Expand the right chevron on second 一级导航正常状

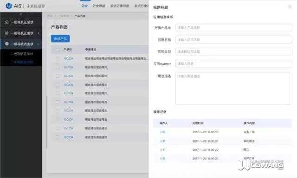coord(39,33)
